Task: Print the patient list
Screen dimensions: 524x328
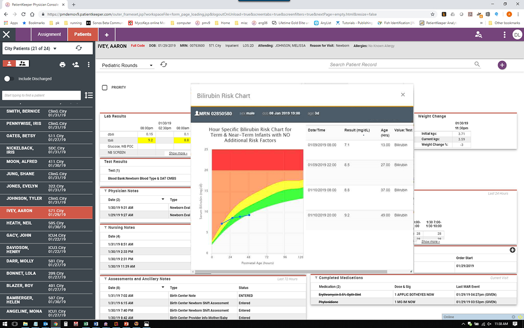Action: tap(62, 65)
